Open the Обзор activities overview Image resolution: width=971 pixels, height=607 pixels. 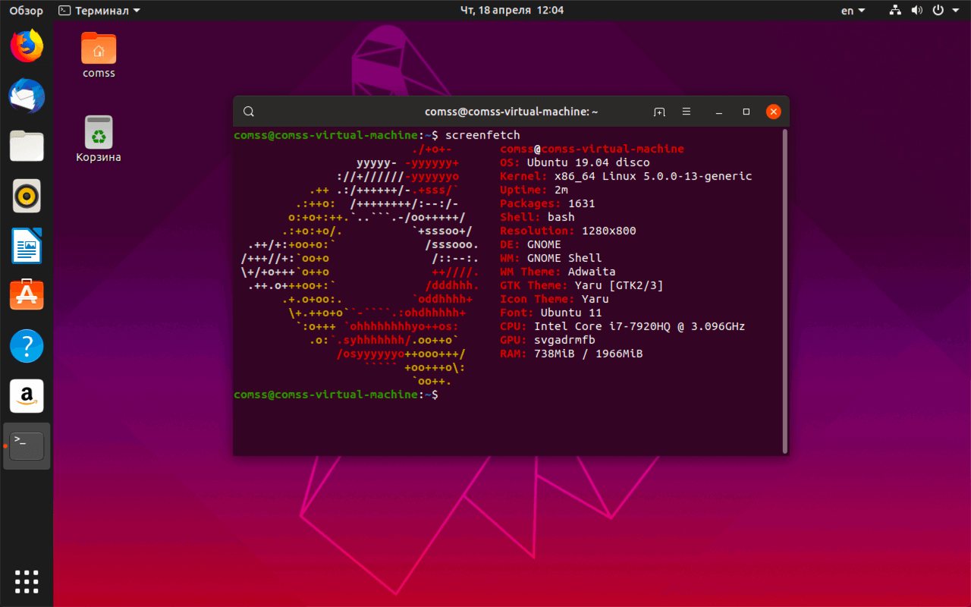pyautogui.click(x=27, y=11)
